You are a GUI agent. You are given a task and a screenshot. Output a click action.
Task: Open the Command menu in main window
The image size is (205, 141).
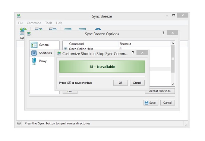coord(34,23)
